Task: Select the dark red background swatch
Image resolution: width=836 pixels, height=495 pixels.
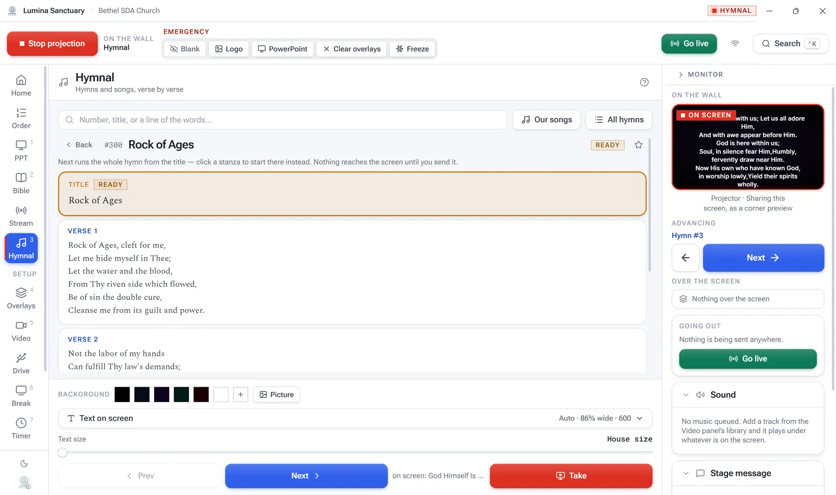Action: click(x=201, y=395)
